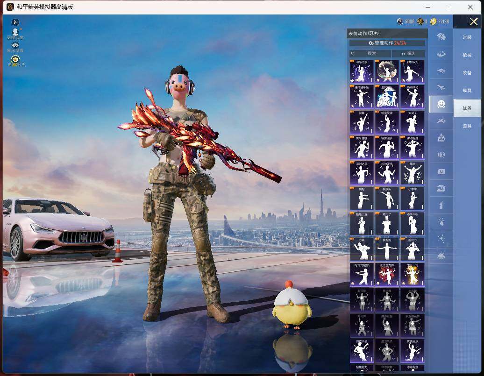The image size is (484, 376).
Task: Select the landing splash effect category icon
Action: [x=441, y=54]
